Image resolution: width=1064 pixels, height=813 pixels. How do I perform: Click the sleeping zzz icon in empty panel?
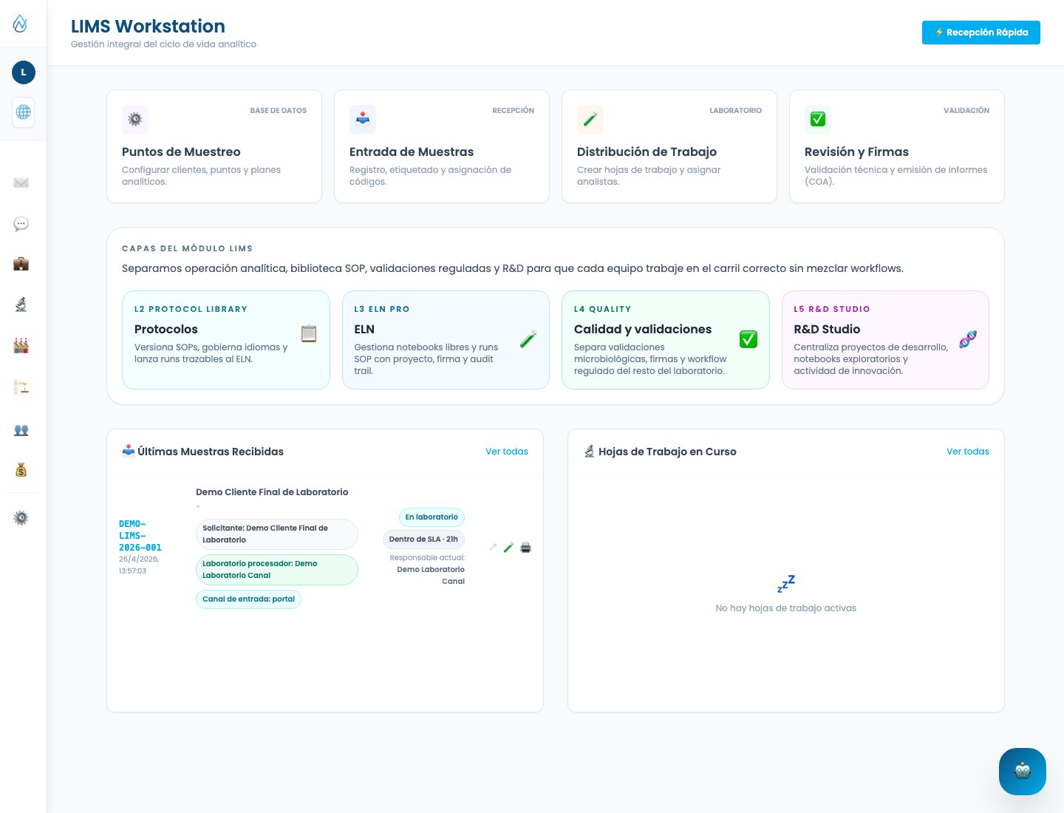[x=786, y=584]
